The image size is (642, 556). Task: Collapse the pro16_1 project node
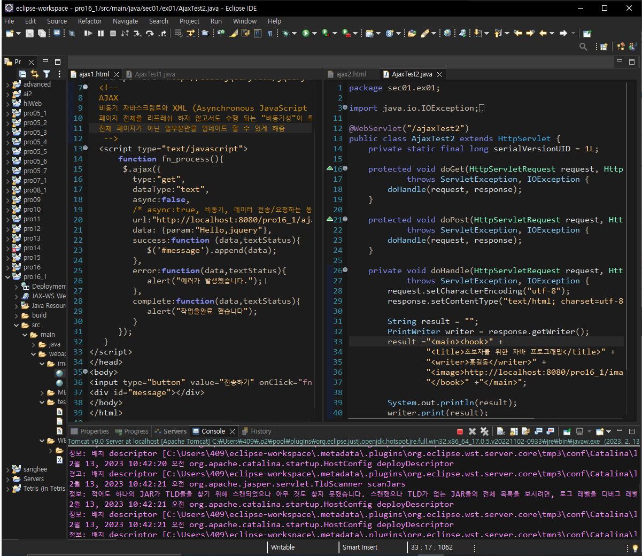point(7,277)
